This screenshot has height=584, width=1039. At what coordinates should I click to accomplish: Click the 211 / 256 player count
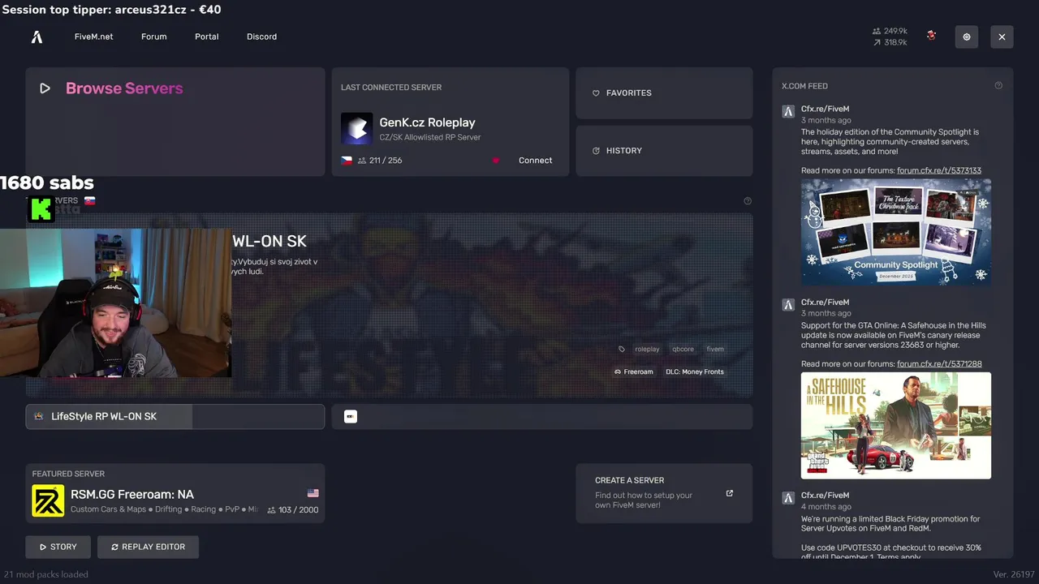coord(380,161)
